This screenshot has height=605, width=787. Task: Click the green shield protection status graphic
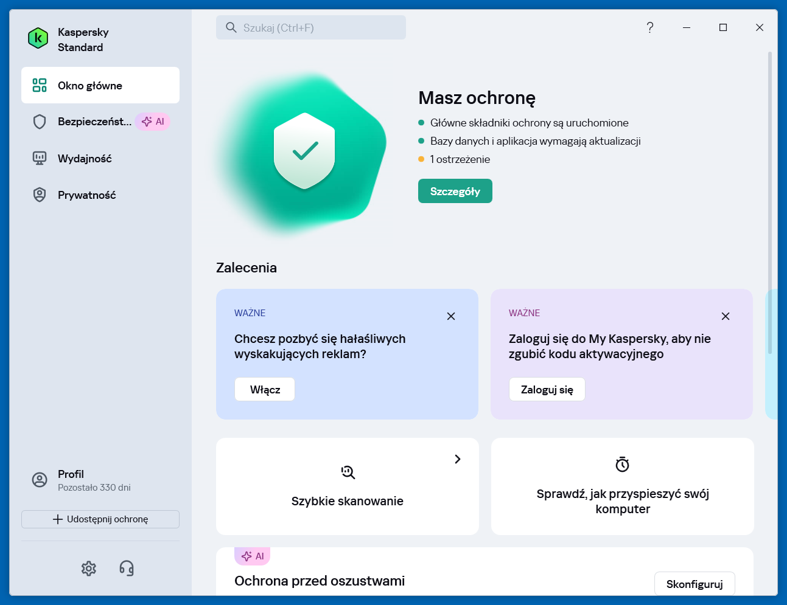tap(304, 151)
